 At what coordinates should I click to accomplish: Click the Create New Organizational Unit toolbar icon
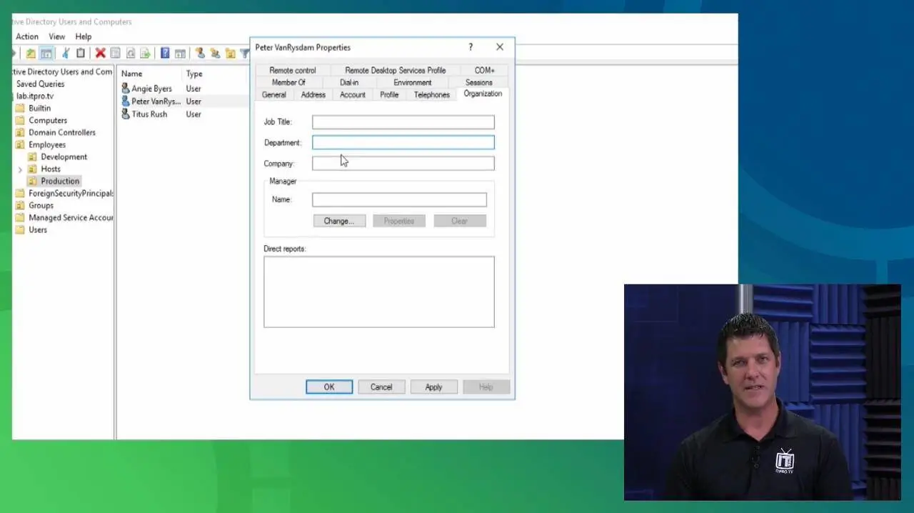[x=230, y=54]
